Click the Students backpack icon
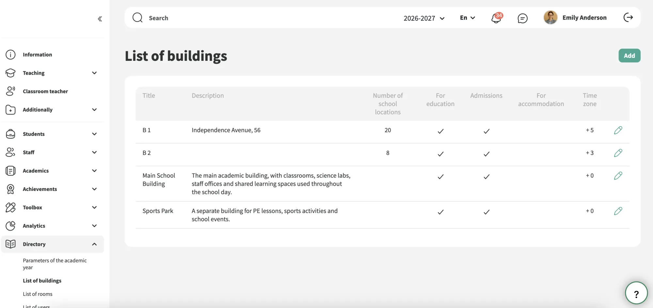The image size is (653, 308). (x=10, y=134)
